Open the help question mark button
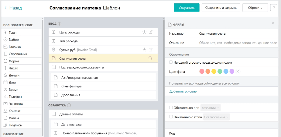This screenshot has width=281, height=137. coord(273,8)
